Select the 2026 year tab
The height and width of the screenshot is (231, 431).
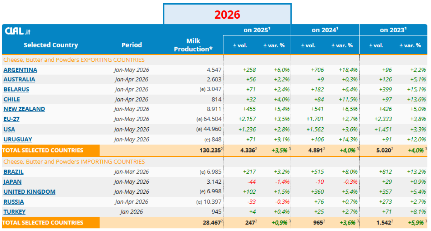pos(227,14)
